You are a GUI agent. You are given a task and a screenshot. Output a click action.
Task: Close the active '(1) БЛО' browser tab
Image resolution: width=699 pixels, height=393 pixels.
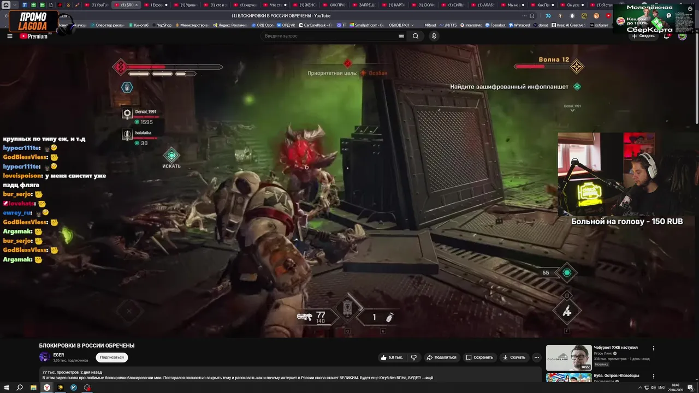[x=137, y=5]
